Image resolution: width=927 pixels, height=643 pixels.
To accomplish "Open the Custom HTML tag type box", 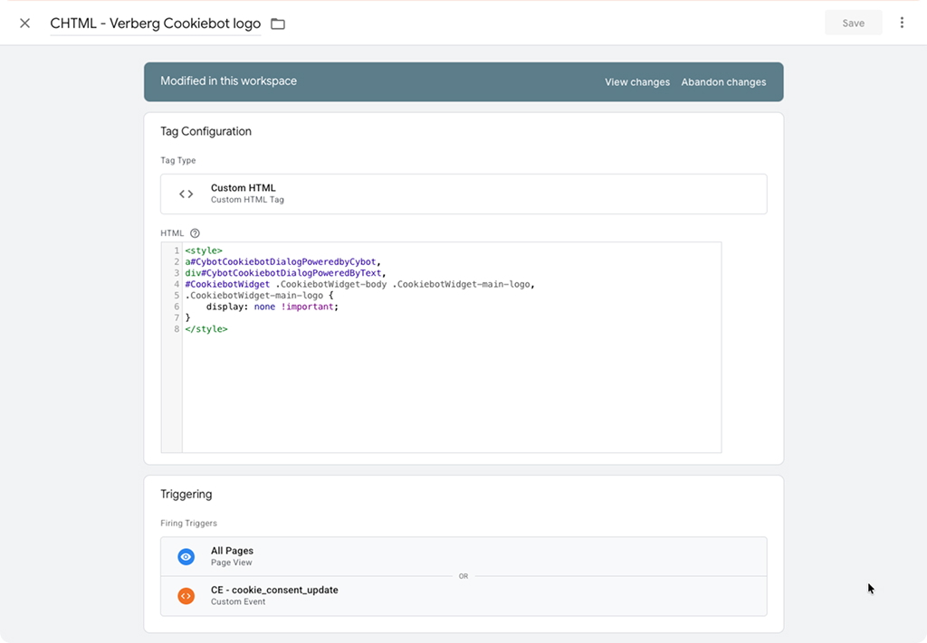I will [x=463, y=194].
